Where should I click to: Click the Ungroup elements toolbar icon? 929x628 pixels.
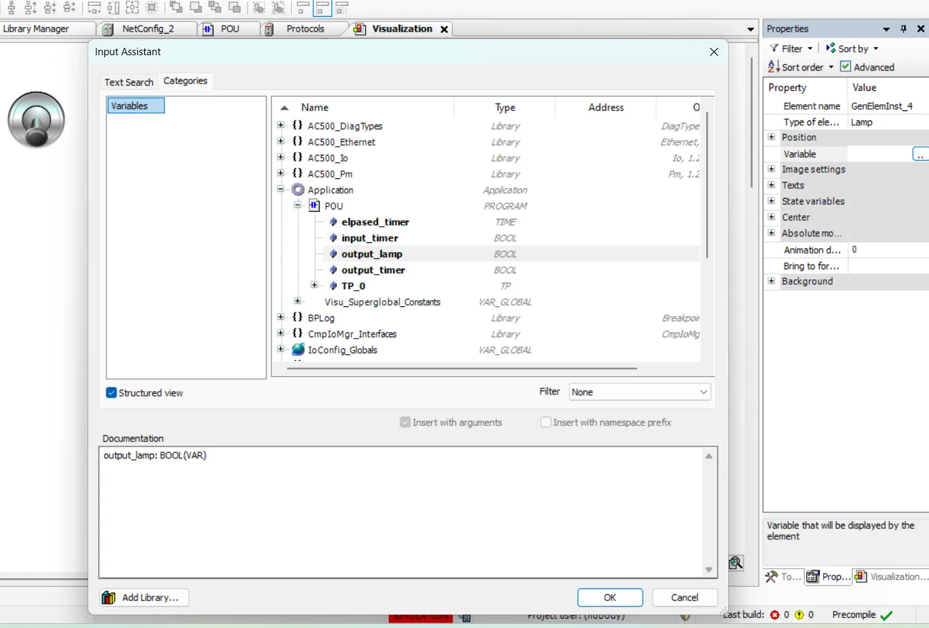tap(278, 8)
